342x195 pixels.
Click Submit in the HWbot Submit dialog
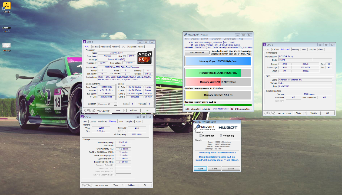tap(200, 168)
